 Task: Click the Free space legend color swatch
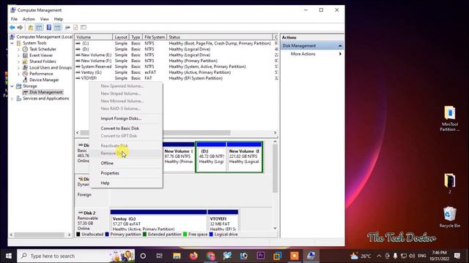pyautogui.click(x=185, y=235)
